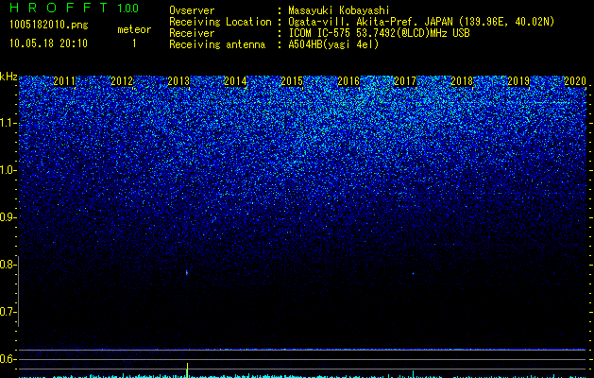Click the 1.1 frequency axis label

coord(8,123)
